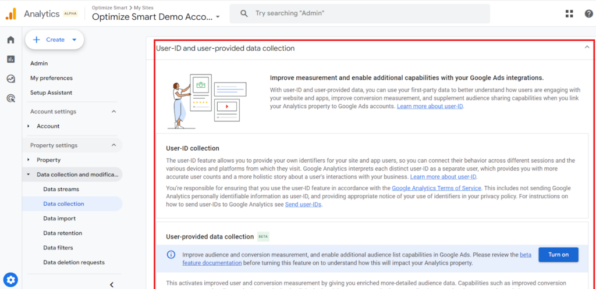Image resolution: width=596 pixels, height=289 pixels.
Task: Click the BETA badge label
Action: click(x=263, y=237)
